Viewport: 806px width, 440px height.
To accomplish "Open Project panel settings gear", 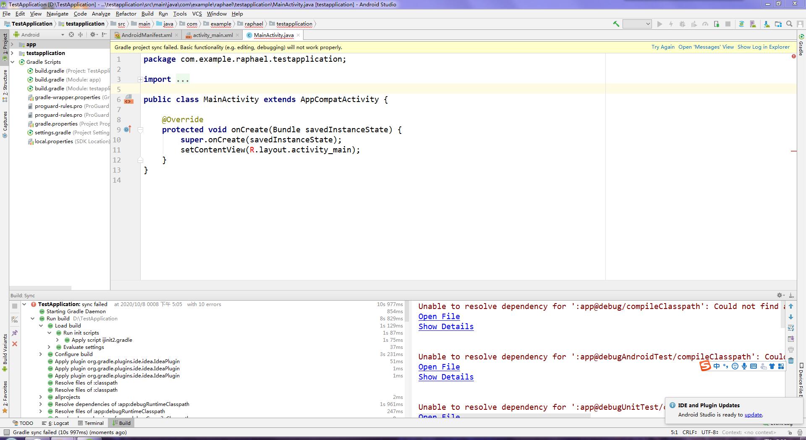I will click(x=94, y=34).
